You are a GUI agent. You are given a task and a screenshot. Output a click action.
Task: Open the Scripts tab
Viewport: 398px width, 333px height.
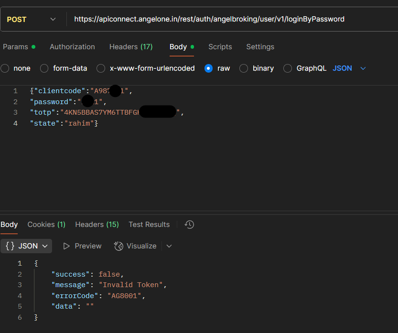click(220, 47)
